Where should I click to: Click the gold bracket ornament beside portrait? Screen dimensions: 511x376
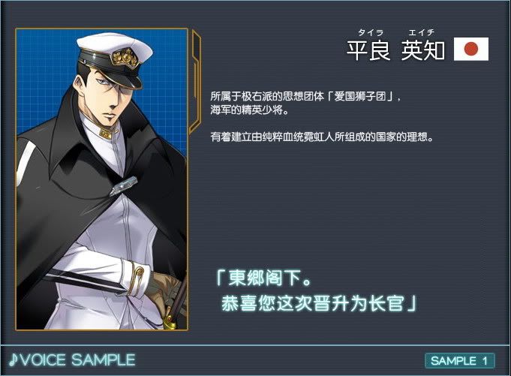coord(195,82)
